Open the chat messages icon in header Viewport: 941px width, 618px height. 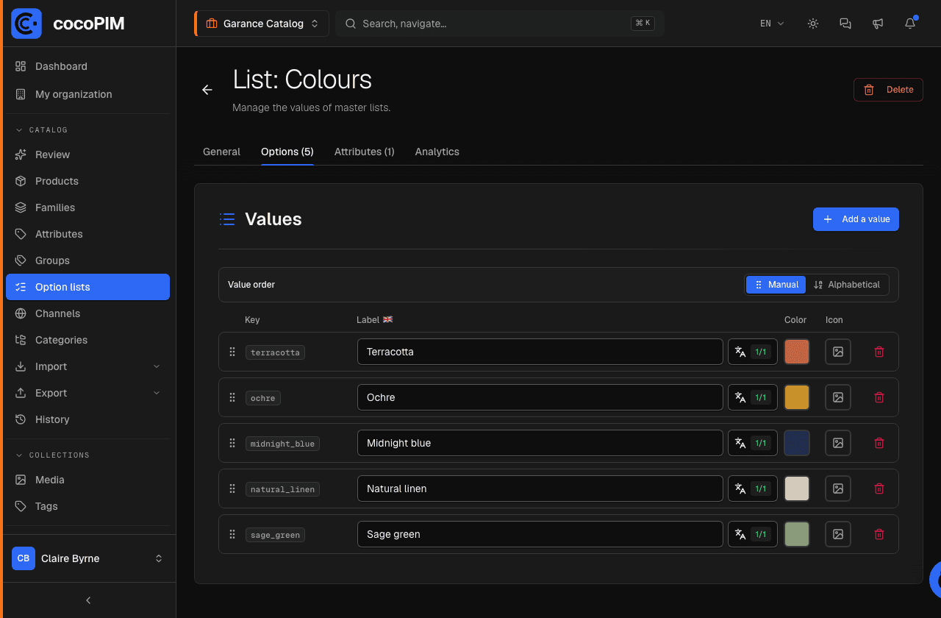point(845,24)
